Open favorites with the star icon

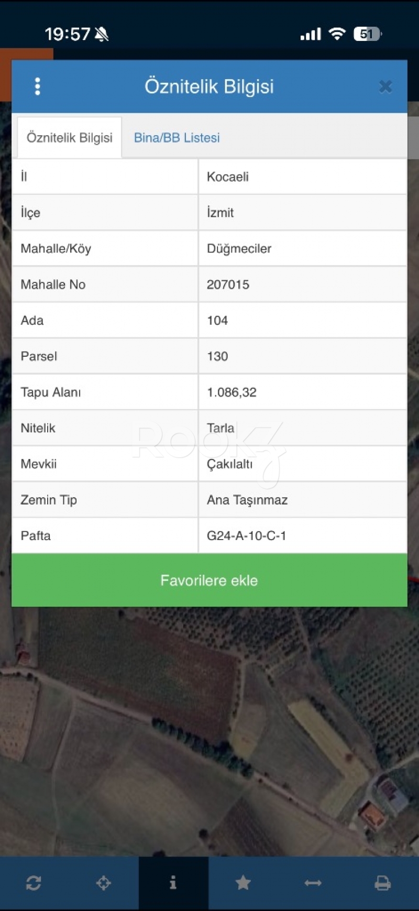click(243, 883)
